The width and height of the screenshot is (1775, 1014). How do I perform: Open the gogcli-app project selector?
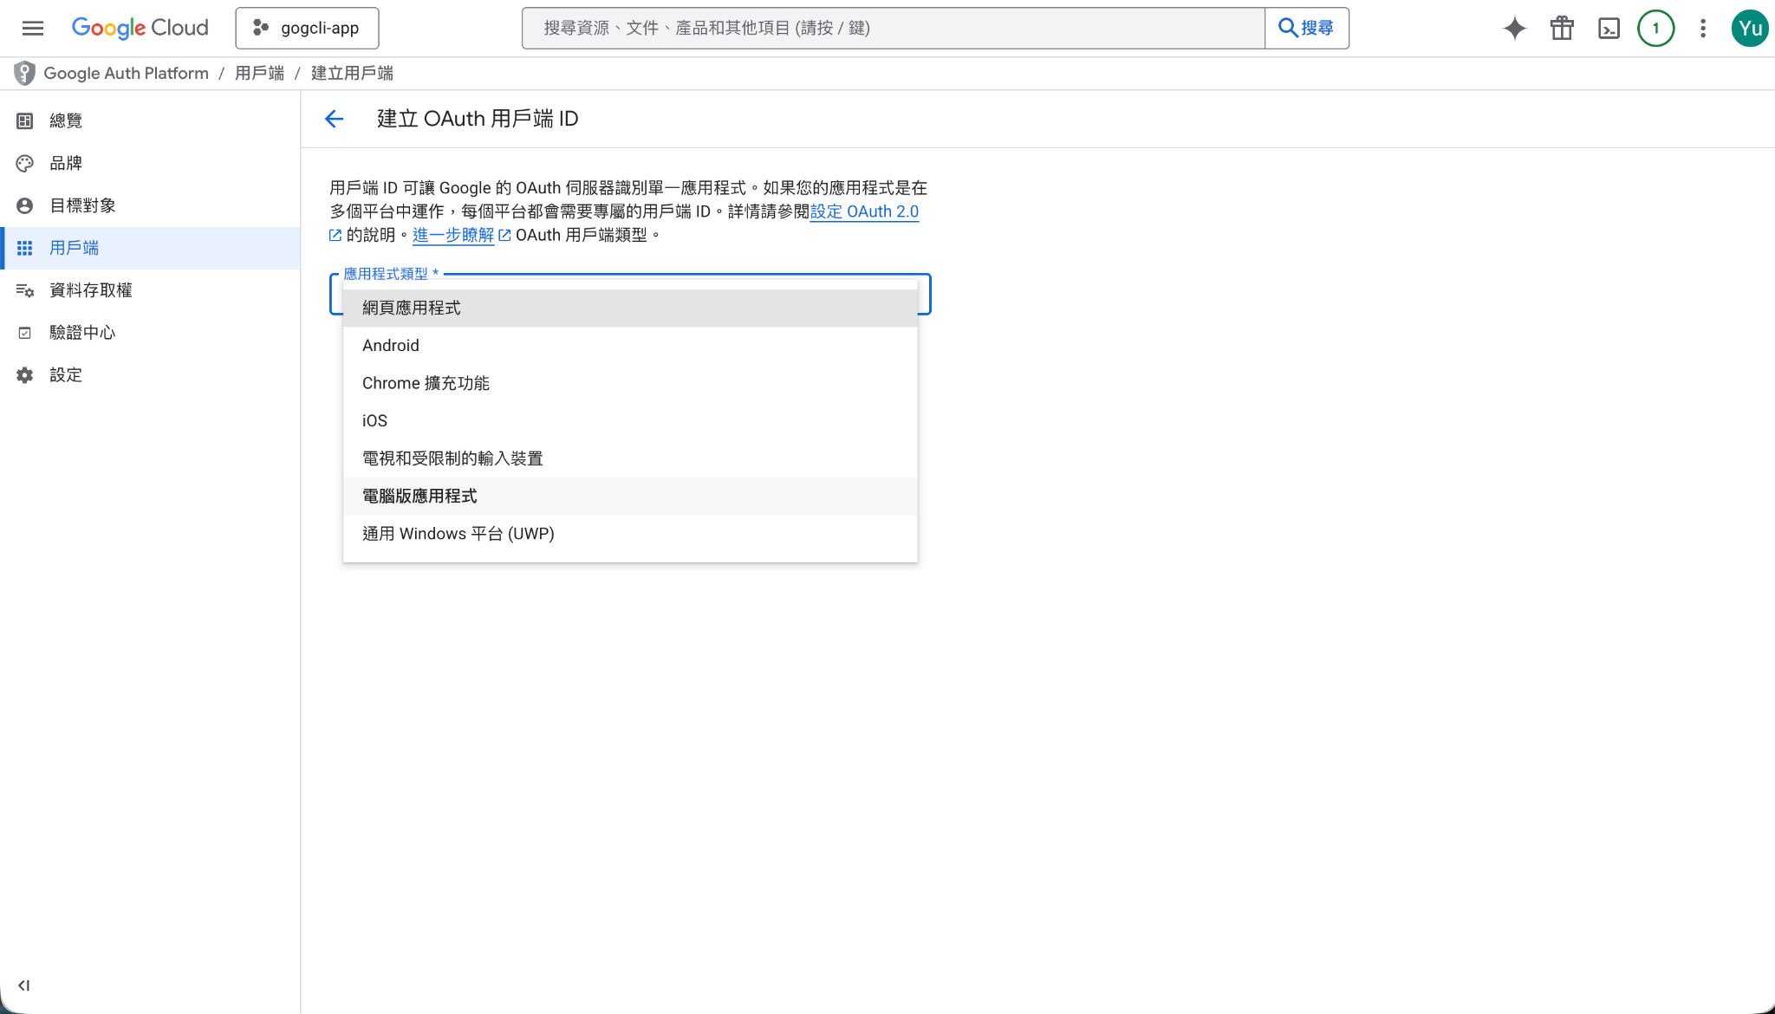307,28
